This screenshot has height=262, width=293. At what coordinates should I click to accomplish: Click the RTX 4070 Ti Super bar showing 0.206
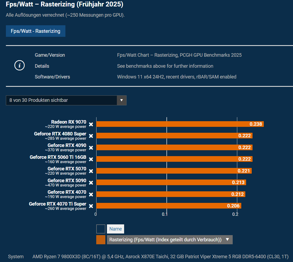pos(169,206)
